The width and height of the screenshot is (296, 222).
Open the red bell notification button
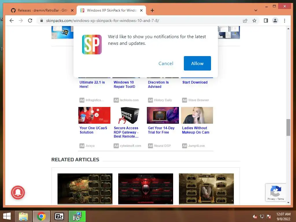pyautogui.click(x=18, y=192)
